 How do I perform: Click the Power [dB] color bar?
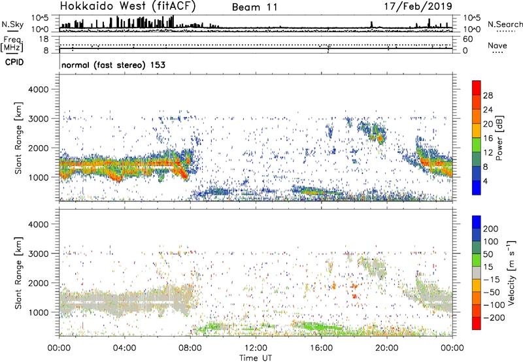click(477, 138)
